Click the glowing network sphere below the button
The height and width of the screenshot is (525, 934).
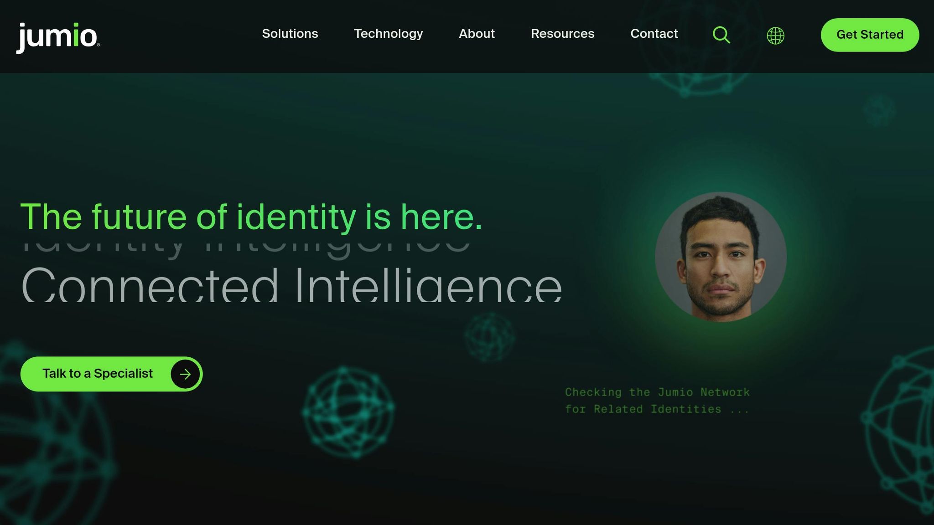tap(348, 412)
